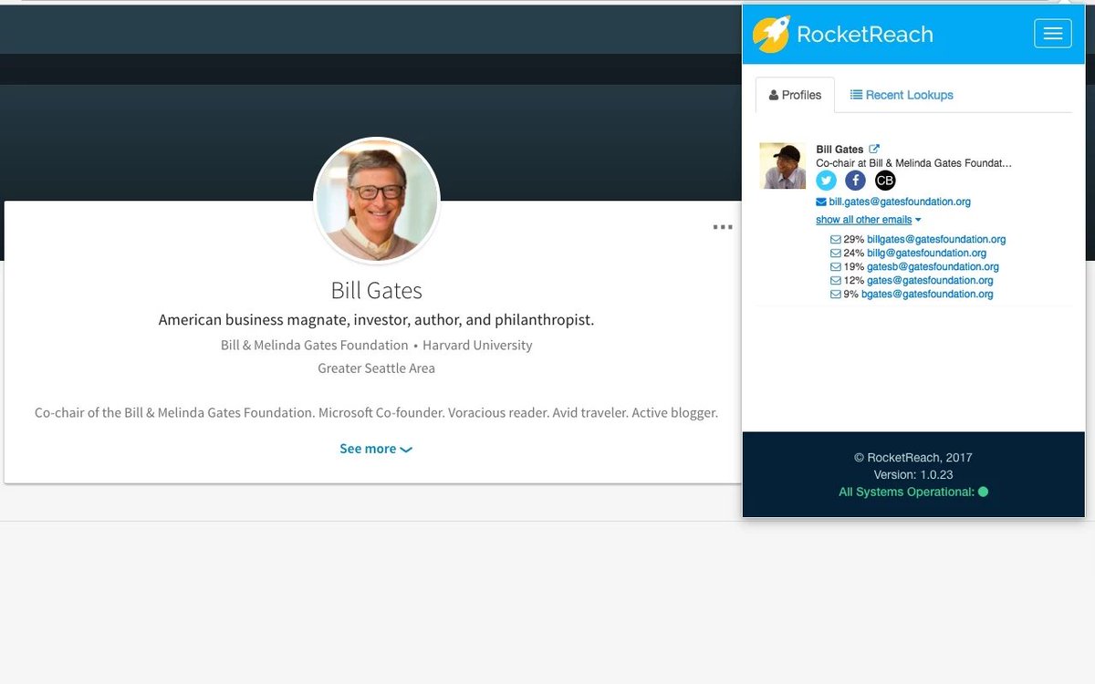Click the RocketReach profile thumbnail of Bill Gates
Screen dimensions: 1095x684
click(x=783, y=166)
